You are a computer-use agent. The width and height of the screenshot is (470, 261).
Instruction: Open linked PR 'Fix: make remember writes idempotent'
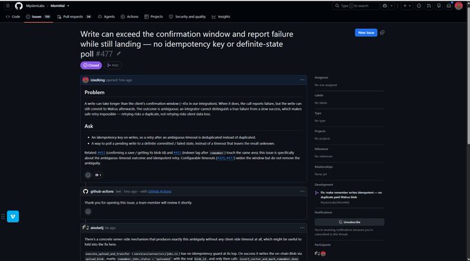tap(351, 195)
